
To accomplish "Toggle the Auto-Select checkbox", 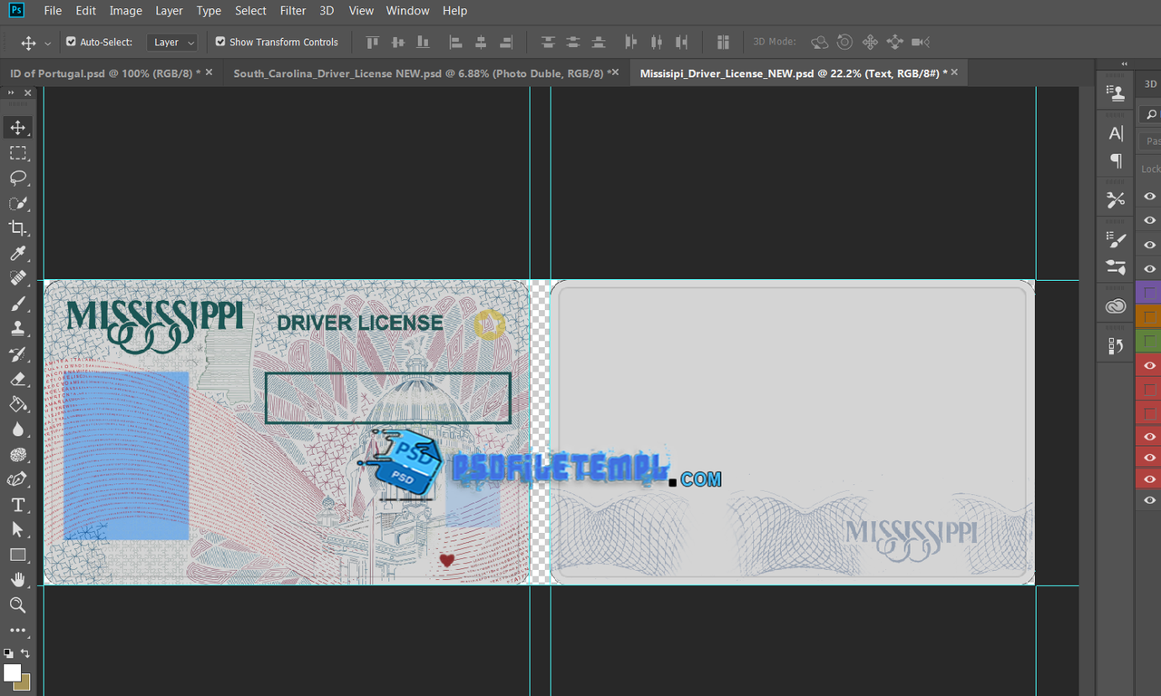I will (72, 42).
